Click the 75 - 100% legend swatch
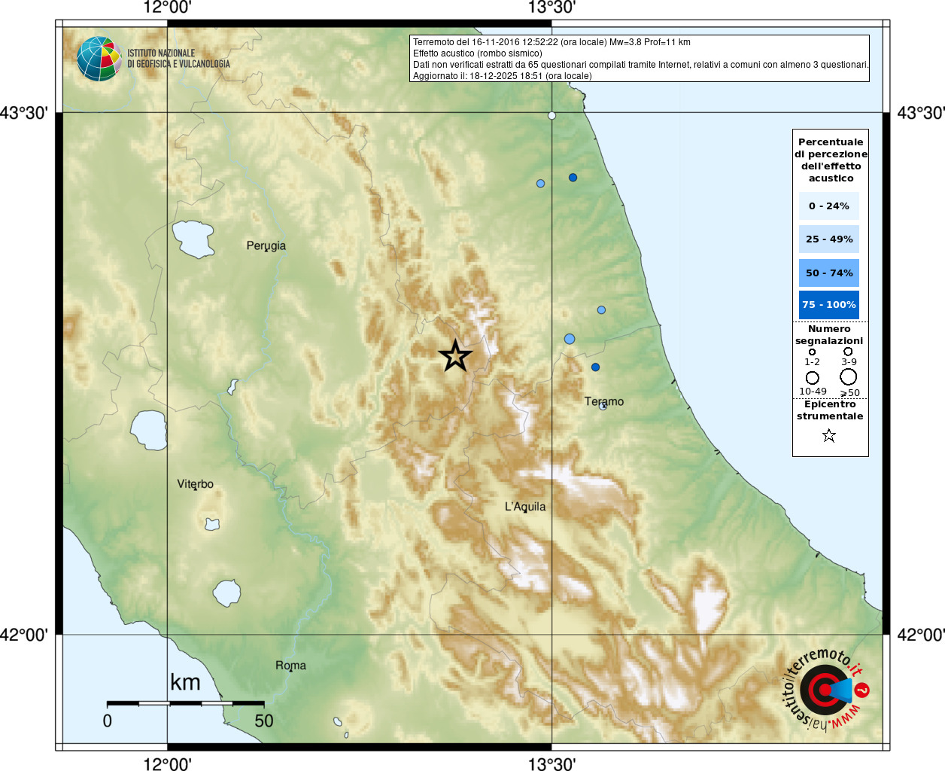Viewport: 945px width, 771px height. coord(829,305)
